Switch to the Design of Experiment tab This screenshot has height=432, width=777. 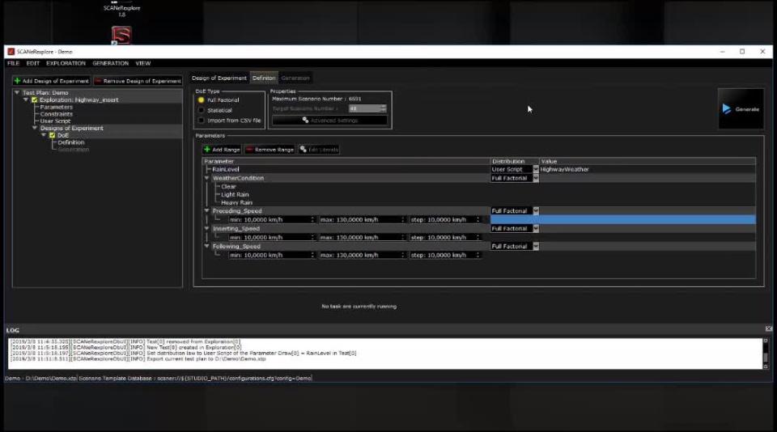click(219, 78)
